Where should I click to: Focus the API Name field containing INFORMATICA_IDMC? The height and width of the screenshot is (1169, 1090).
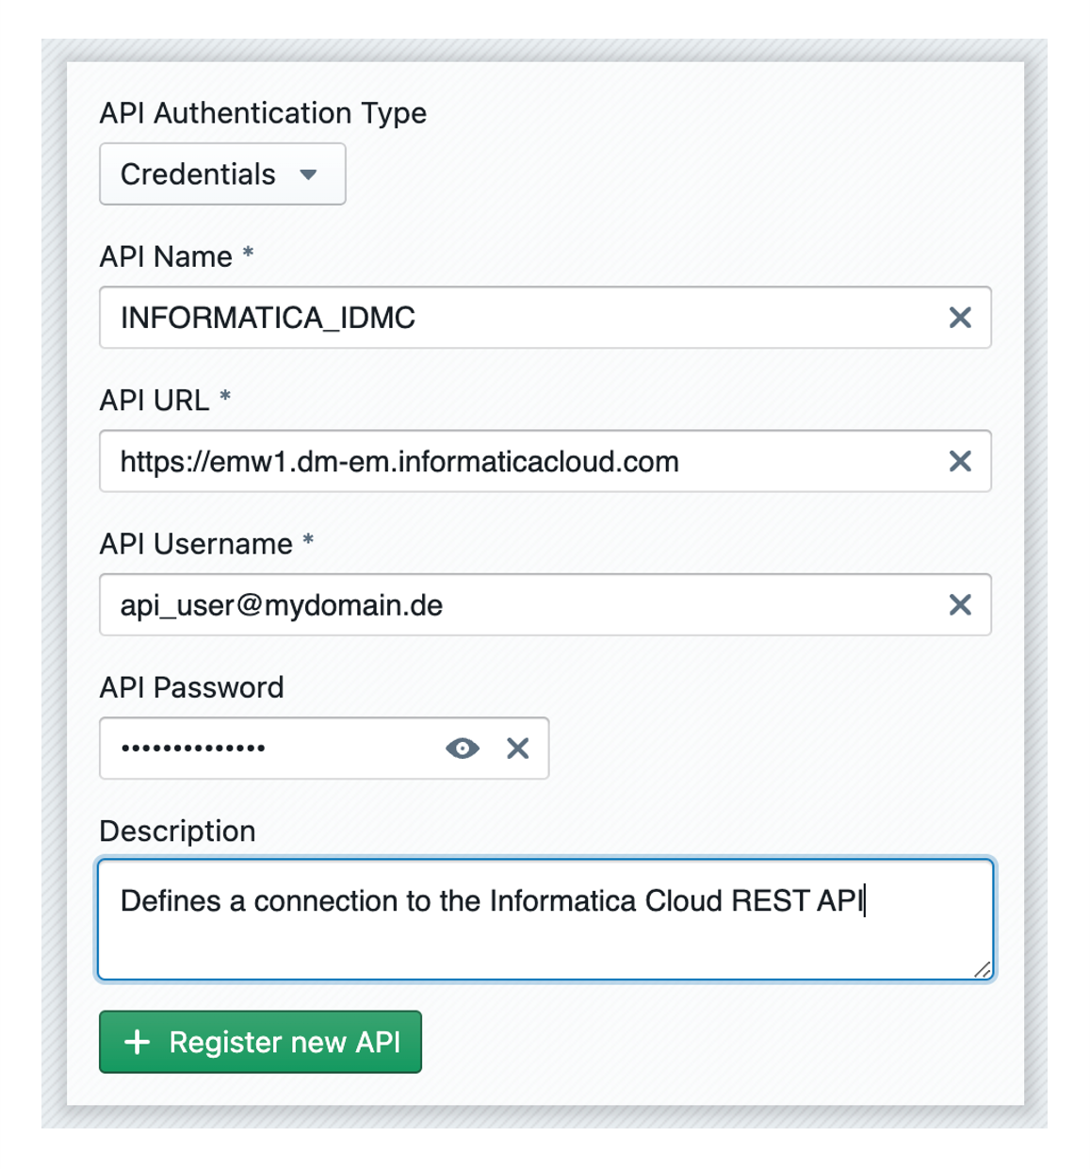point(518,318)
